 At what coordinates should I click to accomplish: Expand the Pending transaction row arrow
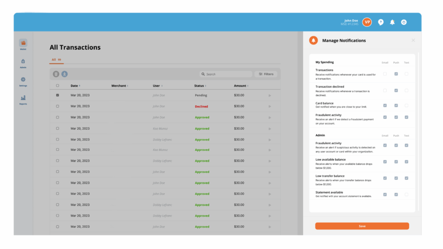[x=270, y=95]
